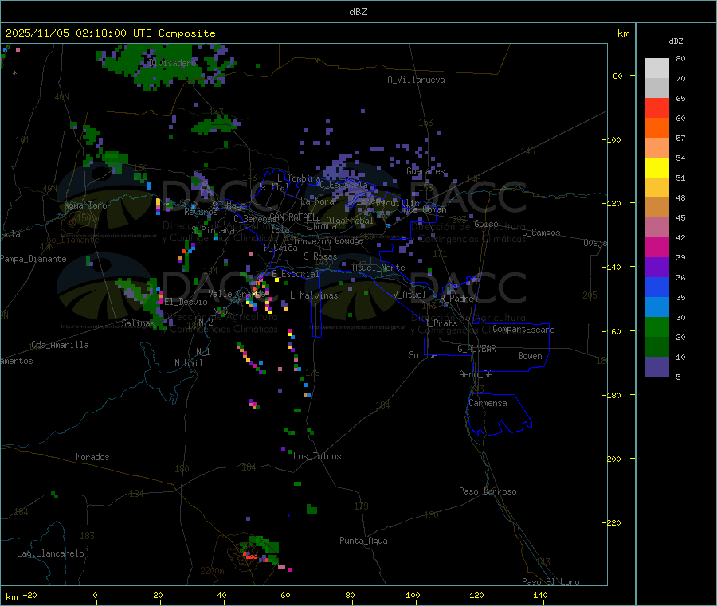Select the Lag.Llancanelo label
Screen dimensions: 717x606
50,553
